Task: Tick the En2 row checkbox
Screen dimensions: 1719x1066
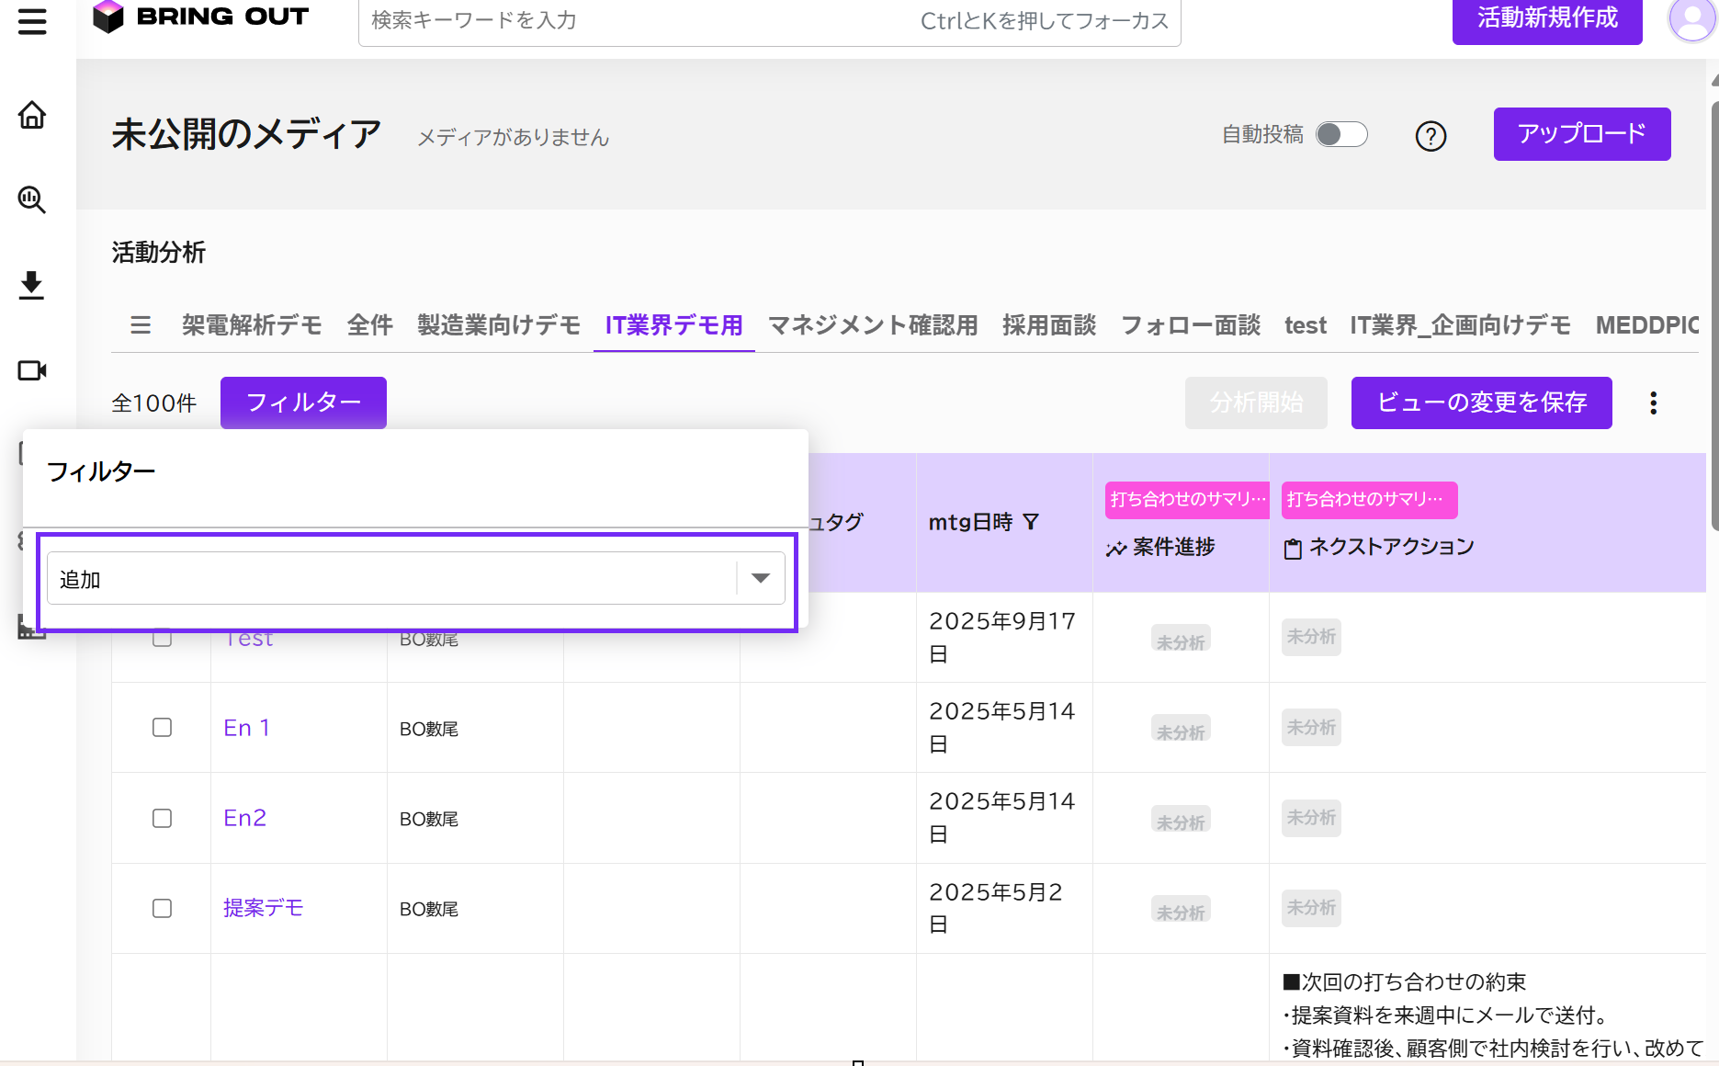Action: (163, 819)
